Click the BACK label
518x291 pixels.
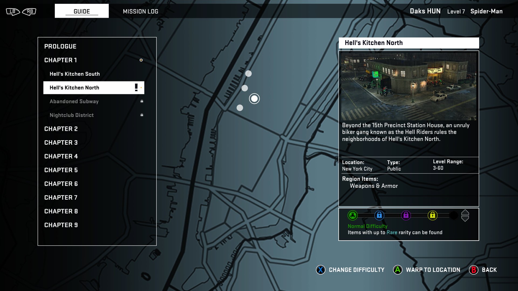click(x=489, y=270)
